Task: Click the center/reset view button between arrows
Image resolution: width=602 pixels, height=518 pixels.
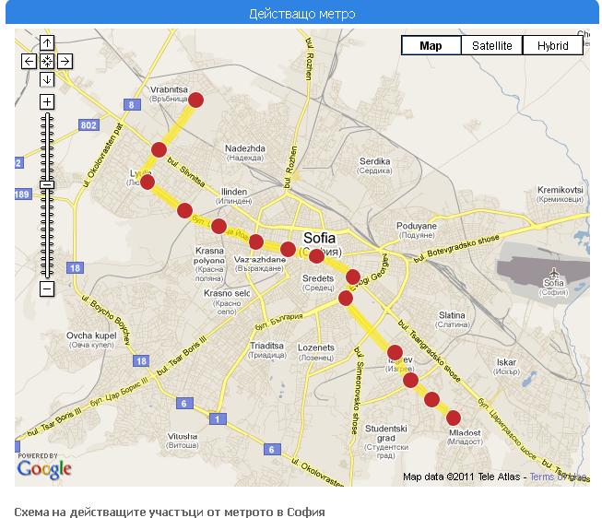Action: coord(47,61)
